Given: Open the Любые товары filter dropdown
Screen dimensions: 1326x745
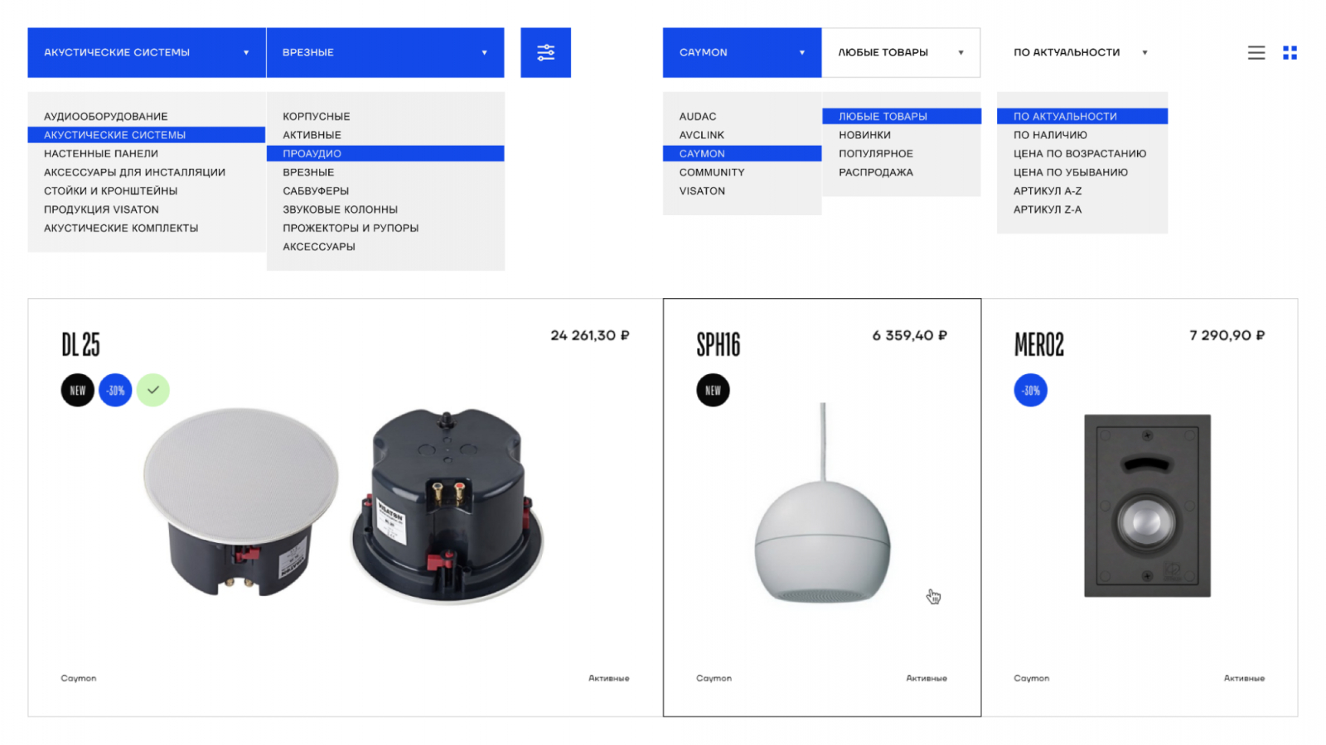Looking at the screenshot, I should pyautogui.click(x=901, y=52).
